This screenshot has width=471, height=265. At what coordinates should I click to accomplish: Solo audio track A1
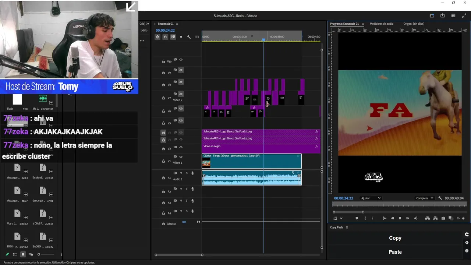click(x=187, y=173)
